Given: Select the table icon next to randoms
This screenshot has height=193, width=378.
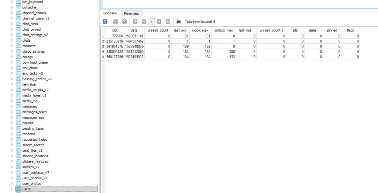Looking at the screenshot, I should [x=18, y=134].
